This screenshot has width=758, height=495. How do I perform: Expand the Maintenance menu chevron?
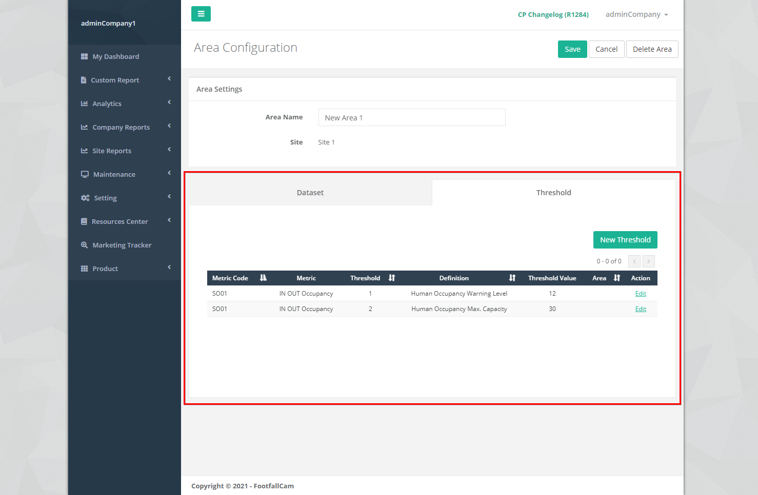pos(169,173)
